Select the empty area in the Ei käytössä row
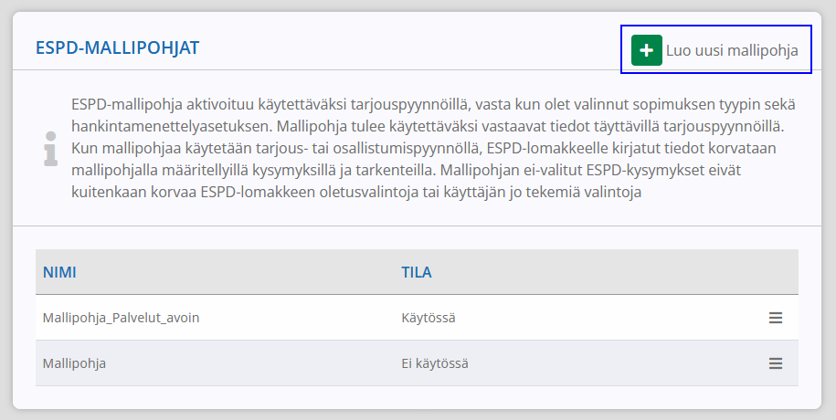This screenshot has width=836, height=420. (x=613, y=363)
